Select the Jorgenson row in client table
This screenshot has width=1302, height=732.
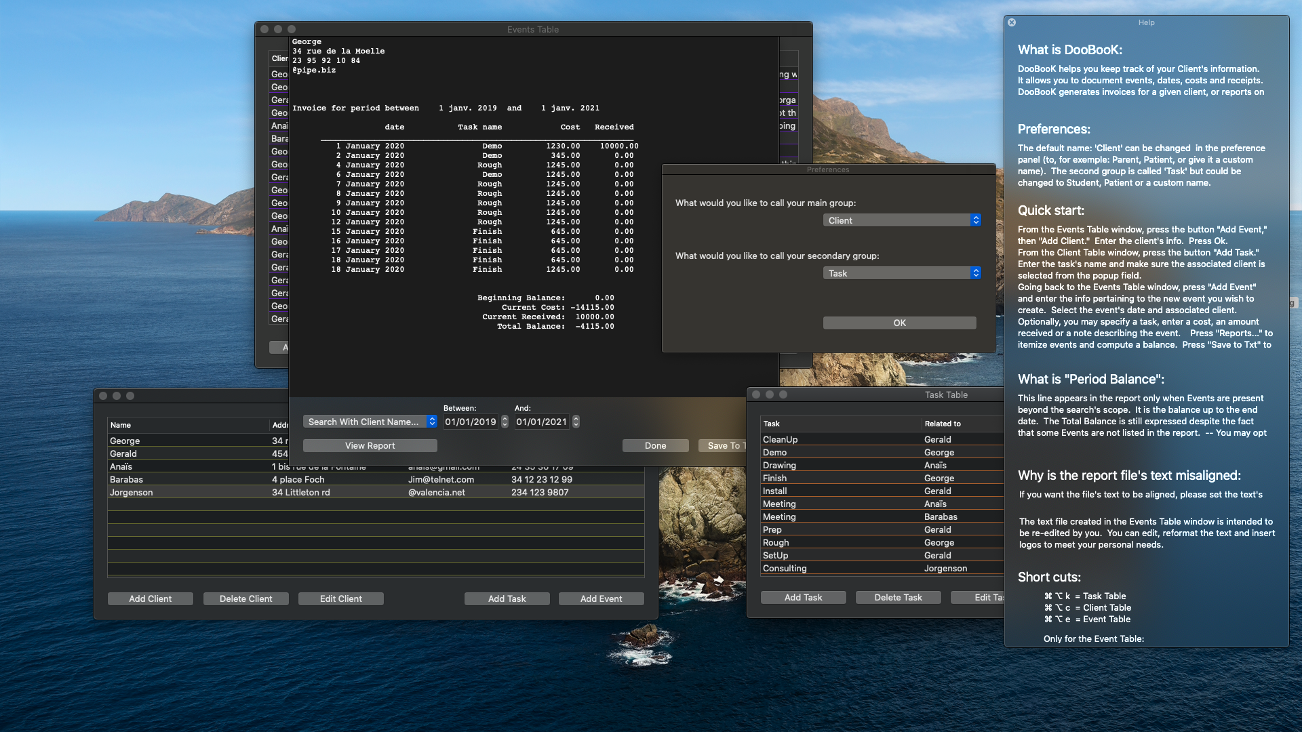(131, 492)
